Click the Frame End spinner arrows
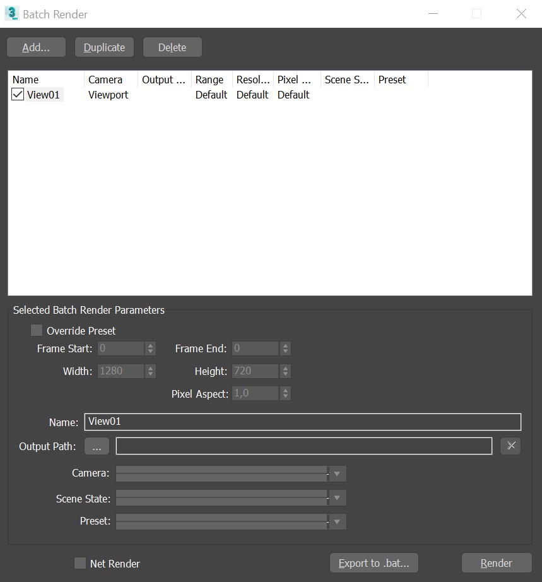Screen dimensions: 542x582 click(285, 348)
